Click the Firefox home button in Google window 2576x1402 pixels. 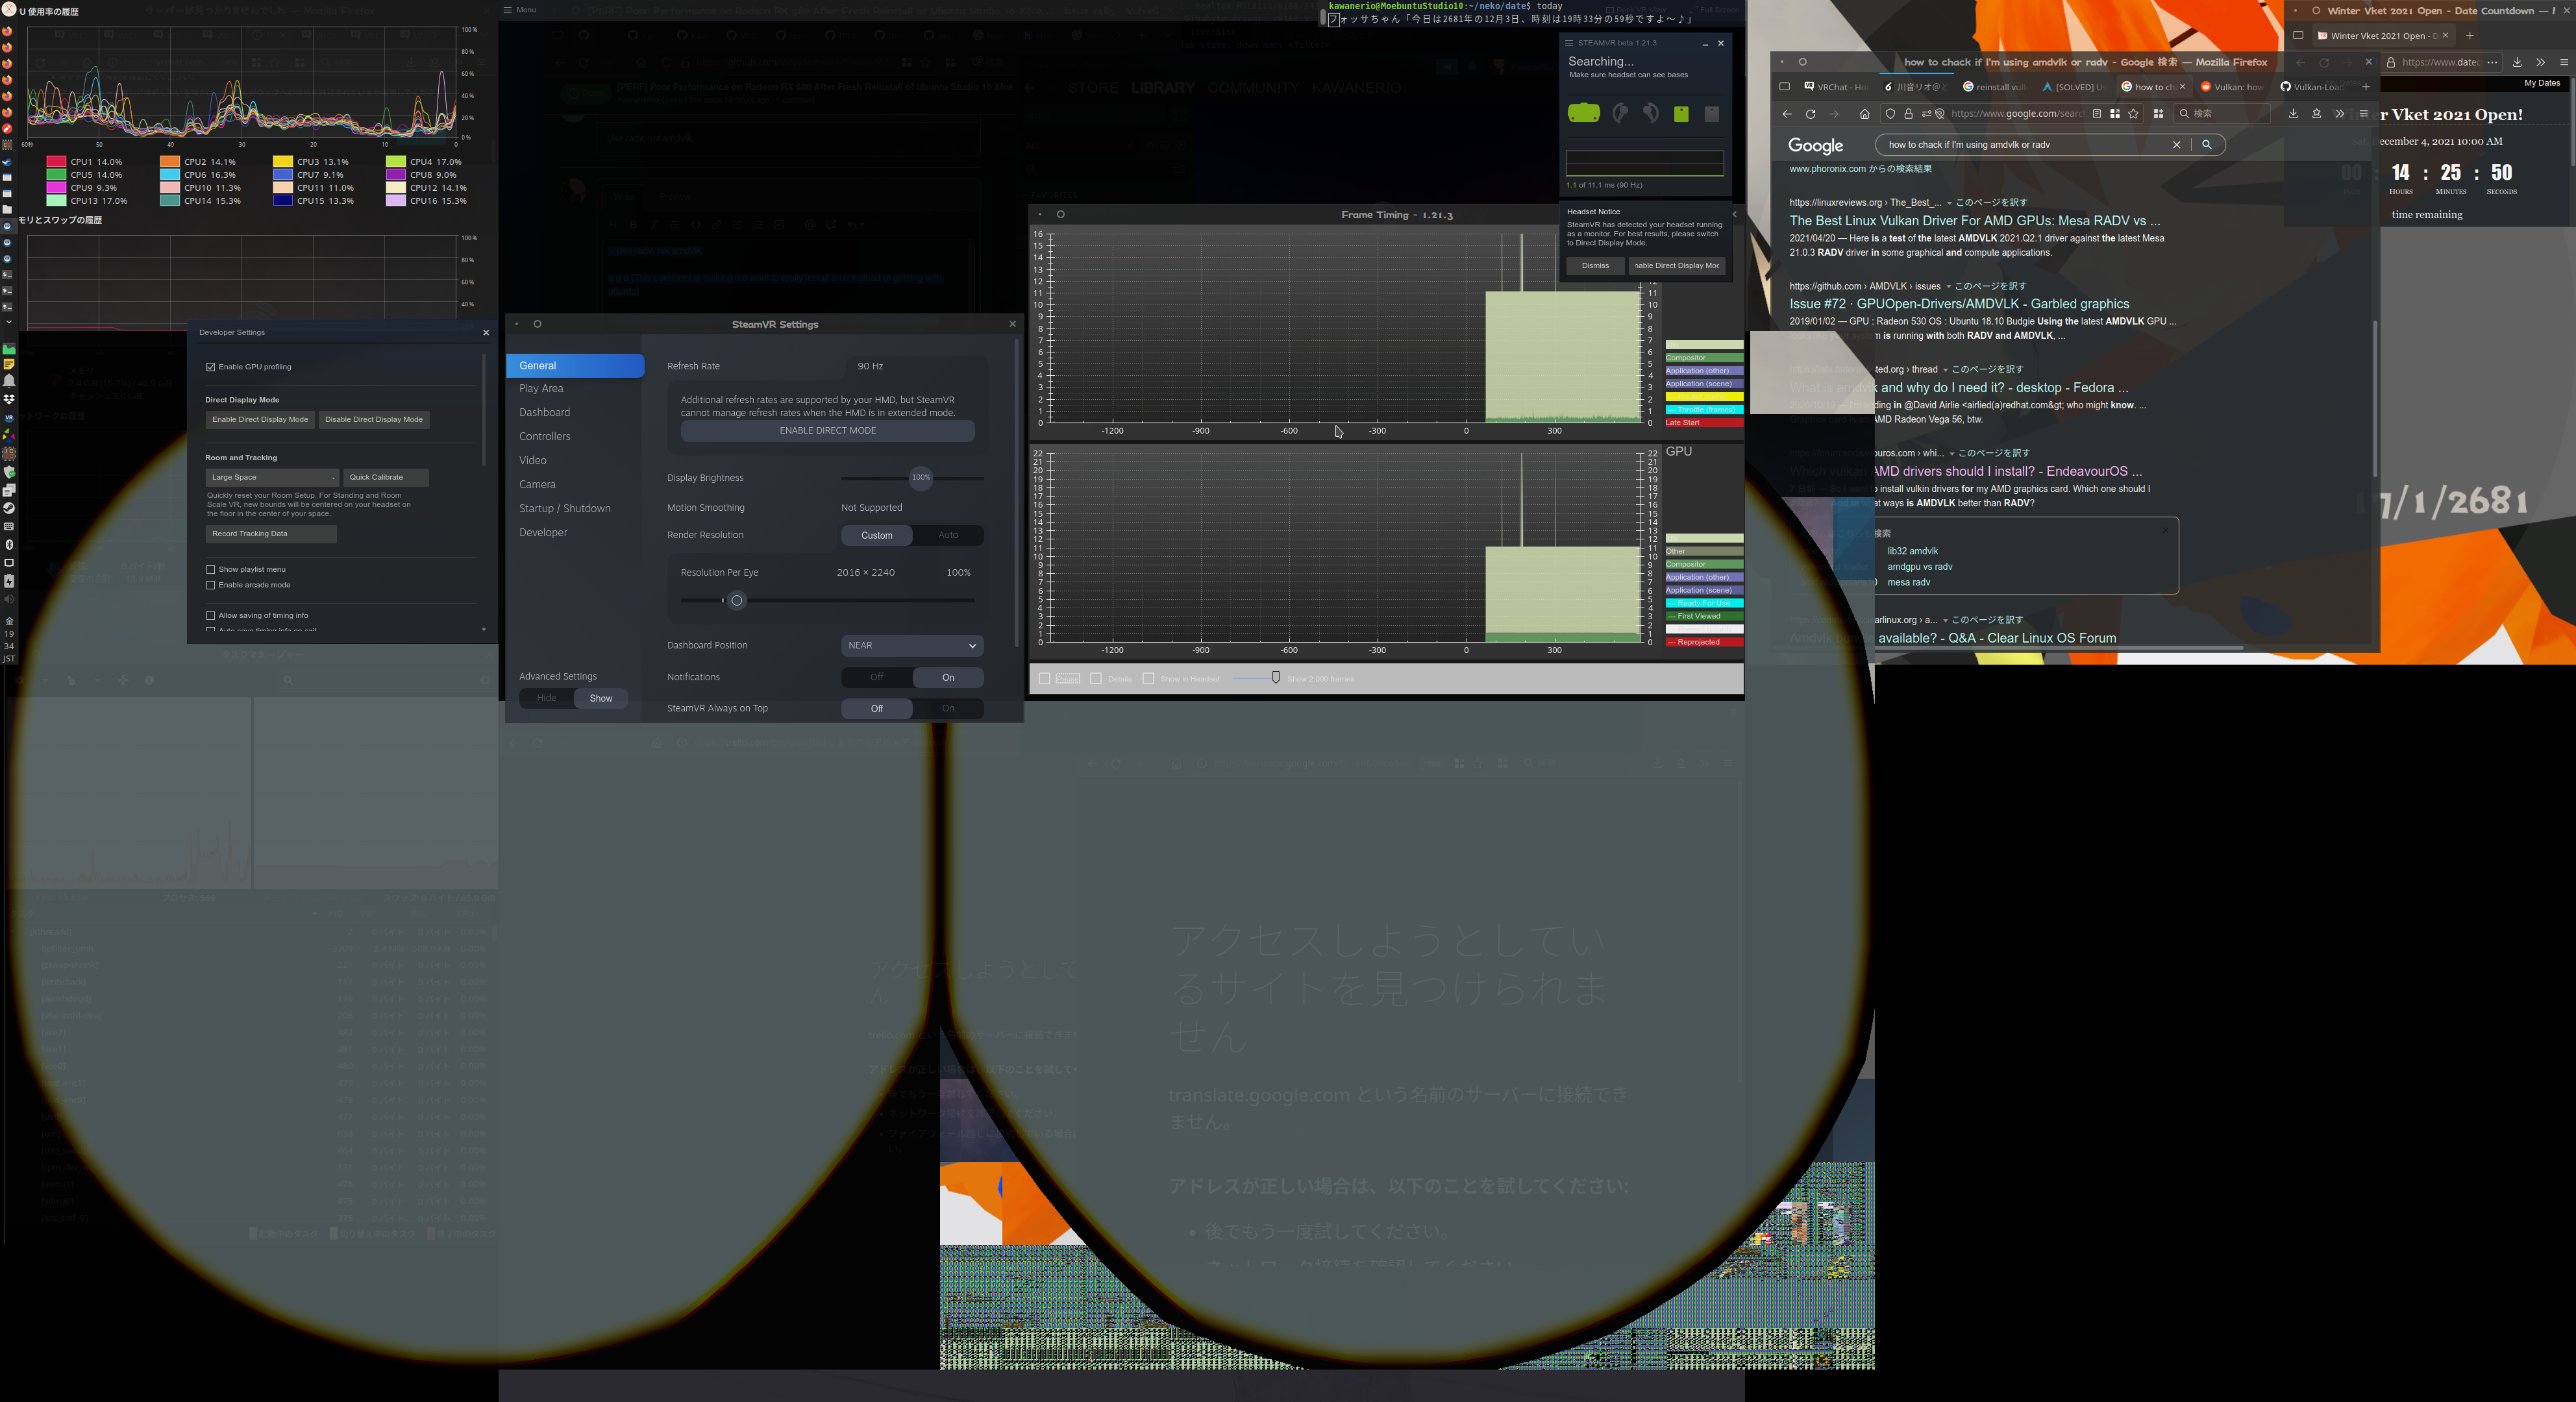click(1864, 114)
